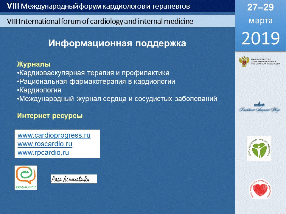
Task: Open the www.rpcardio.ru link
Action: [x=43, y=152]
